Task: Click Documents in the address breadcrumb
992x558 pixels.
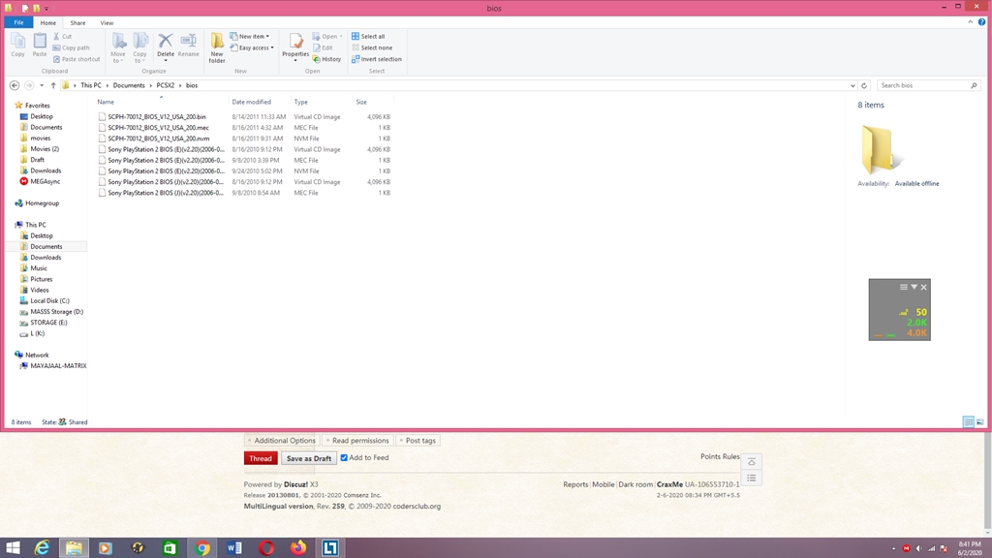Action: coord(129,85)
